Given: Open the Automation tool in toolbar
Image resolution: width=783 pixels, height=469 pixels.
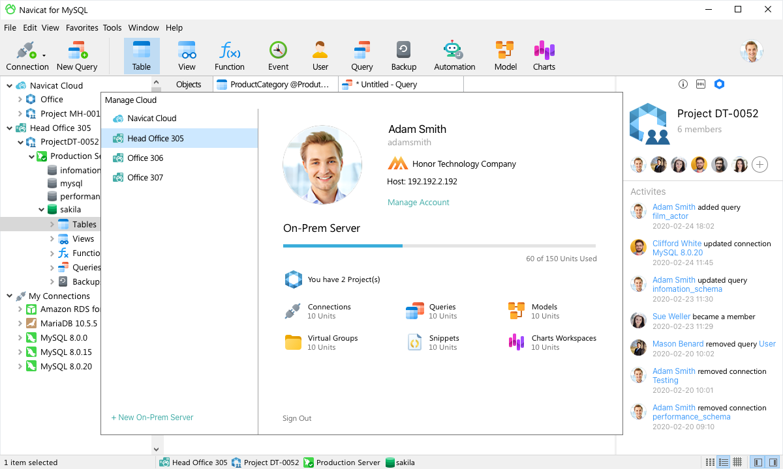Looking at the screenshot, I should click(454, 56).
